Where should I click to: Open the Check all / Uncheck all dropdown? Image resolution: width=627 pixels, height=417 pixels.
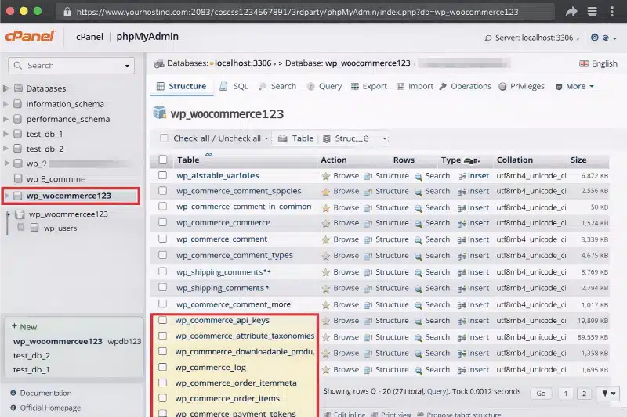(x=266, y=138)
